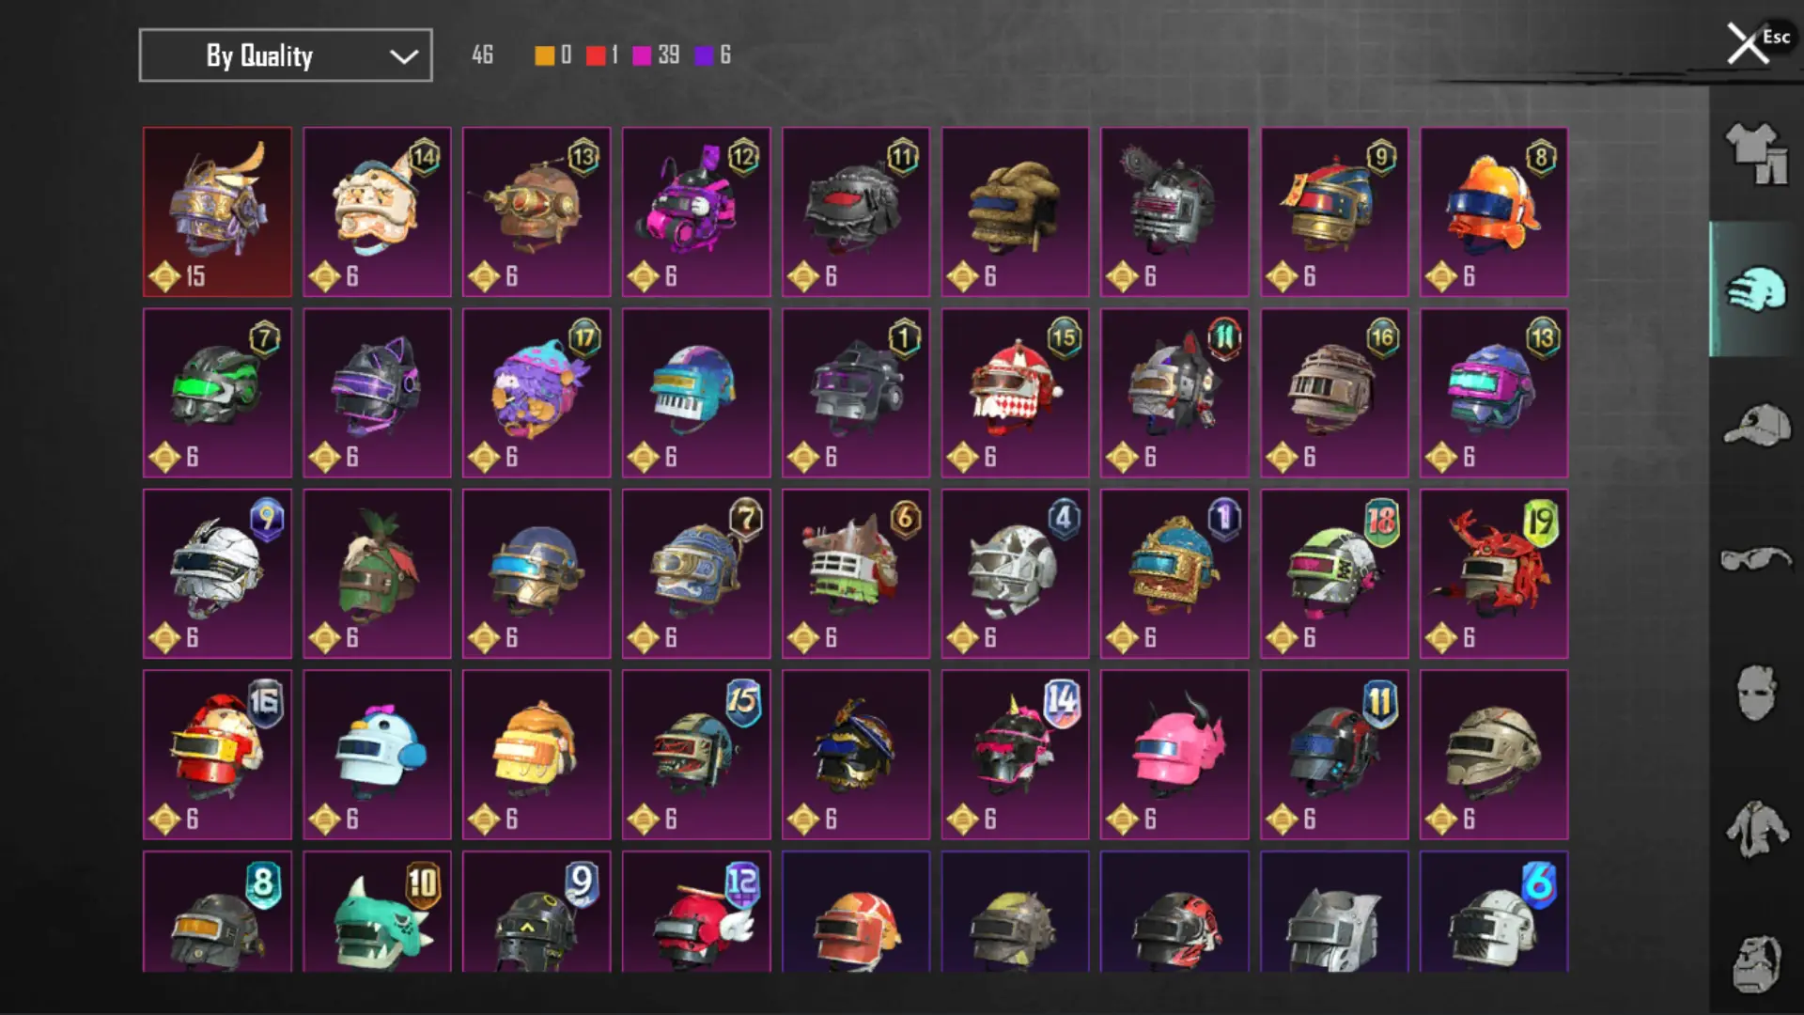
Task: Open the outfits clothing category icon
Action: tap(1756, 154)
